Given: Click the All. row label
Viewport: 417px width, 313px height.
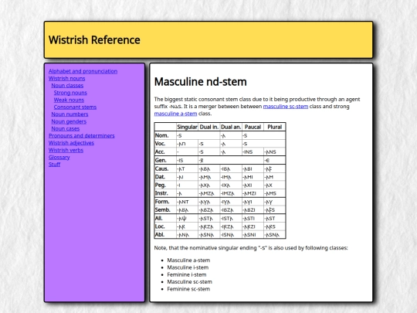Looking at the screenshot, I should click(x=165, y=218).
